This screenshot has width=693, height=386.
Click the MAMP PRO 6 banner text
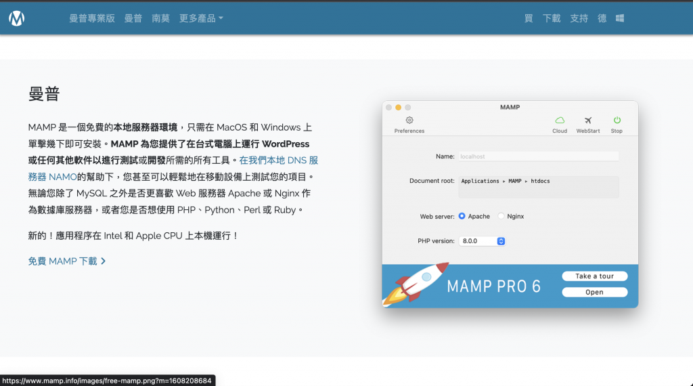coord(493,286)
